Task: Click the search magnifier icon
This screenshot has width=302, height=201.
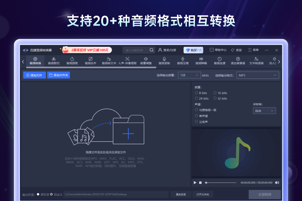Action: point(152,50)
